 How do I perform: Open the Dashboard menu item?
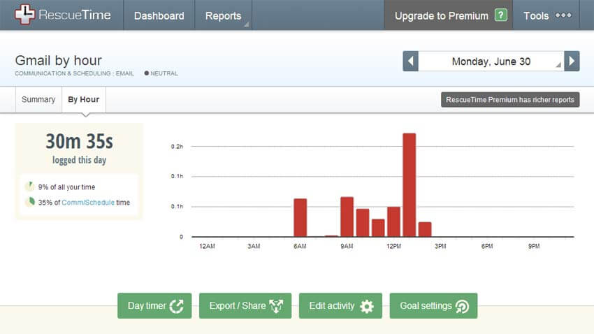click(x=159, y=15)
